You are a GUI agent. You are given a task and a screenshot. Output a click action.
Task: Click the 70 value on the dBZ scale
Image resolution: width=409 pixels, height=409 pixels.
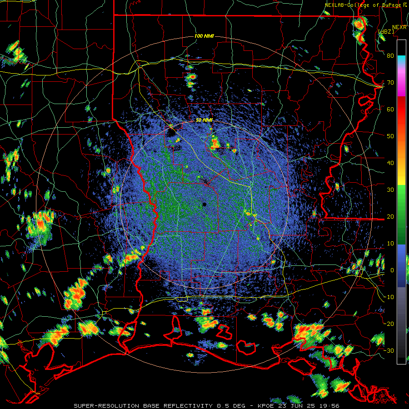coord(390,82)
